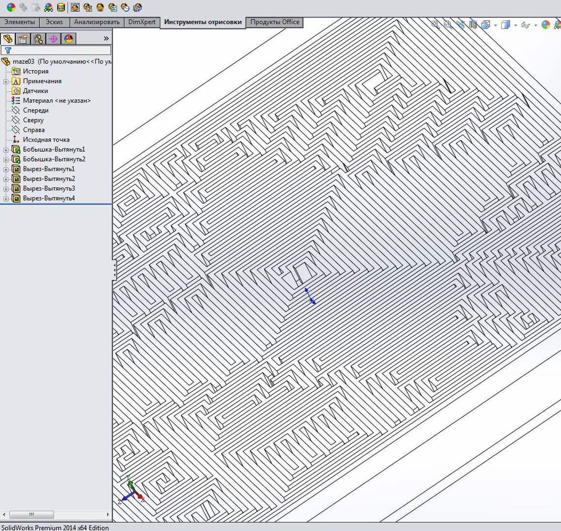Click the scroll-left arrow of tree panel
Screen dimensions: 561x531
4,515
